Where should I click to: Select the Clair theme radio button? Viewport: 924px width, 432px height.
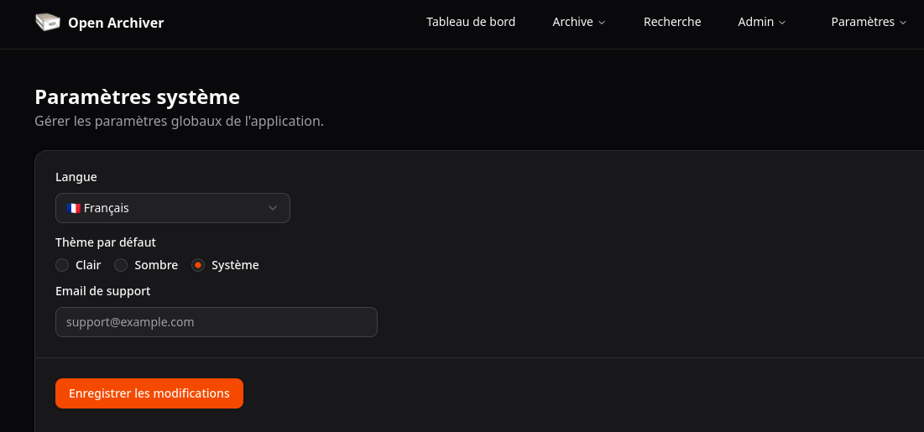point(62,265)
